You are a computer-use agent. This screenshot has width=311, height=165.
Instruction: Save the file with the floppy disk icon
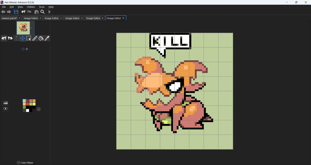pos(16,12)
